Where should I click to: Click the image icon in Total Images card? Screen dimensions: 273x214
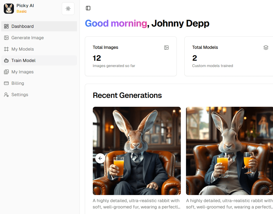pyautogui.click(x=166, y=48)
